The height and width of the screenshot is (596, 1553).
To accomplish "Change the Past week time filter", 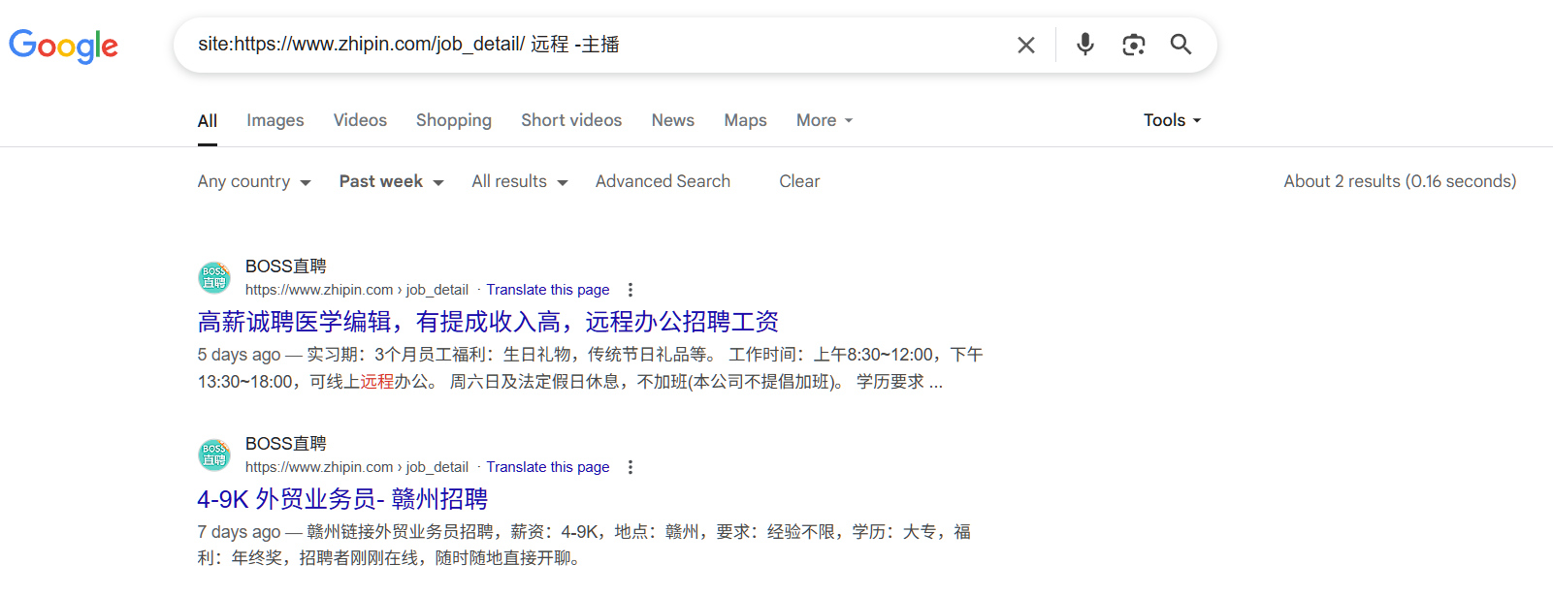I will click(391, 181).
